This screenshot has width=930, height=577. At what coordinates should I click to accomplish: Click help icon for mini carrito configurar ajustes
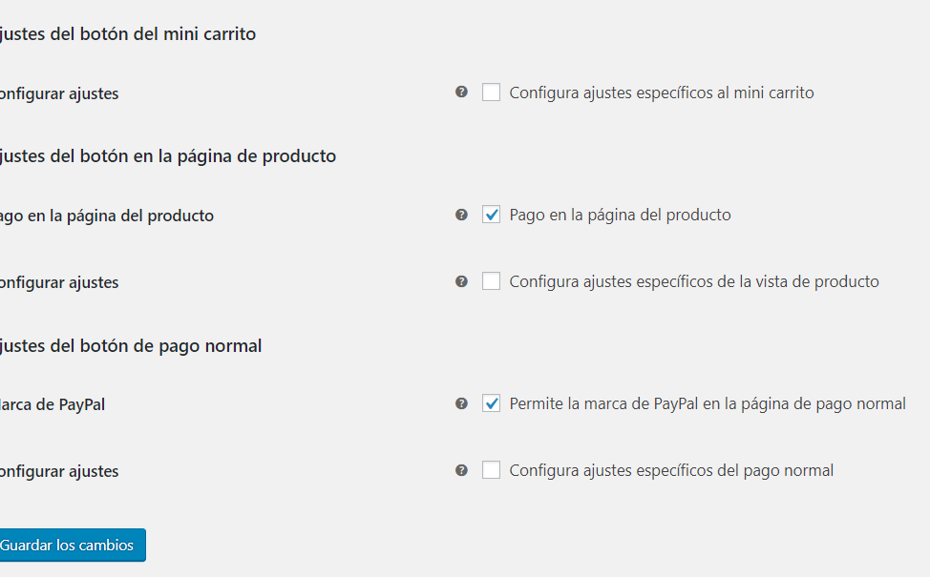click(x=461, y=92)
